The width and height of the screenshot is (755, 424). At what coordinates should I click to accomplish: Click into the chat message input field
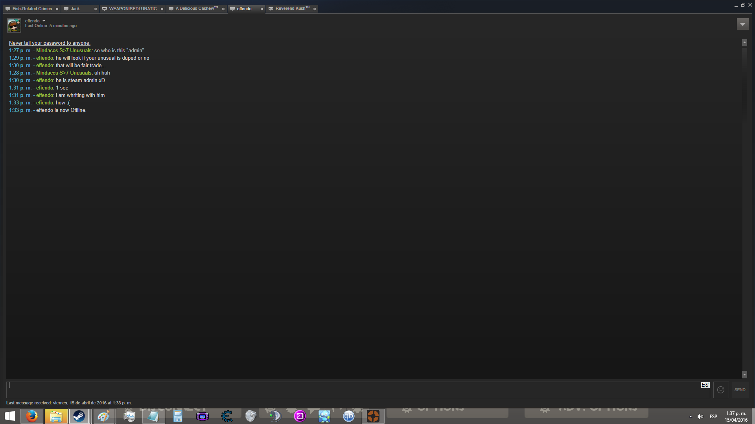(x=354, y=389)
